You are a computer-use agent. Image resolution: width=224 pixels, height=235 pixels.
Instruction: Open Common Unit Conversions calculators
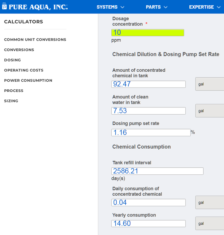tap(35, 40)
